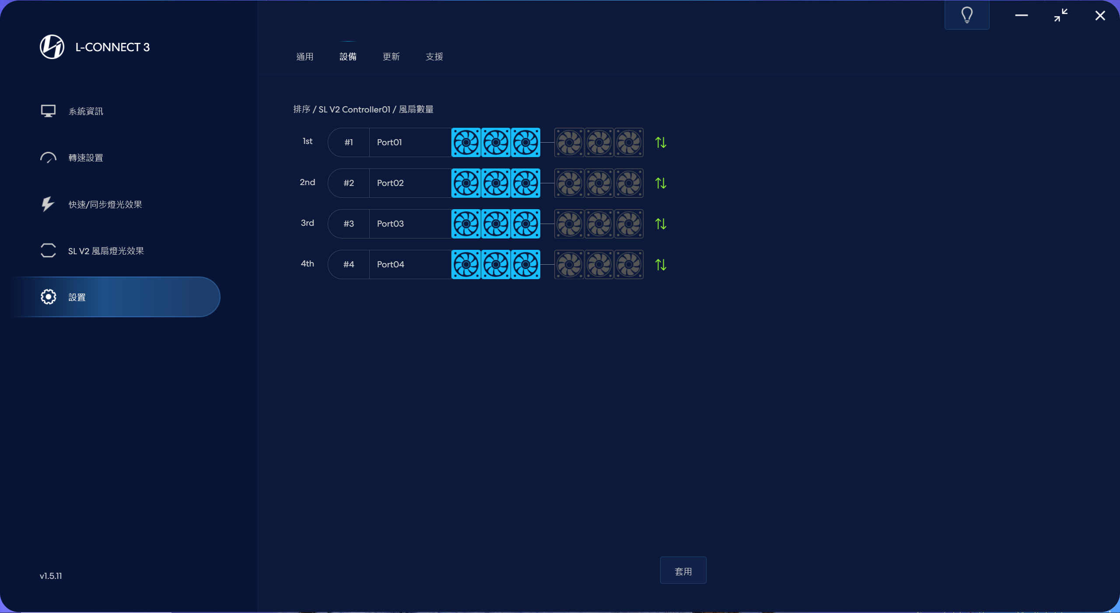
Task: Close the L-Connect 3 window
Action: coord(1100,15)
